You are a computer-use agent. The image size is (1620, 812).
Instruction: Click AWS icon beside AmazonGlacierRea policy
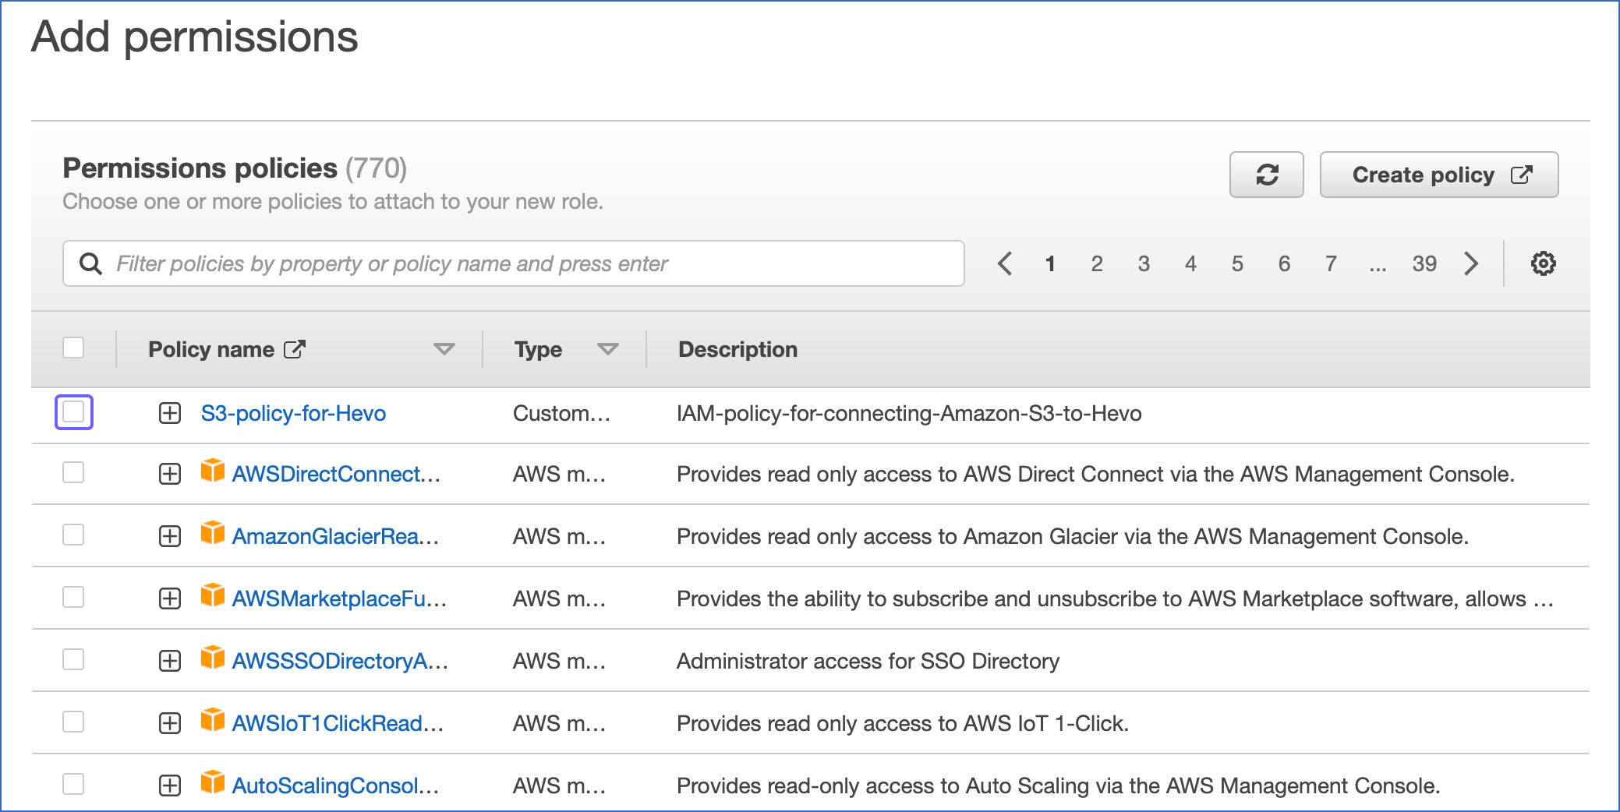pyautogui.click(x=212, y=535)
